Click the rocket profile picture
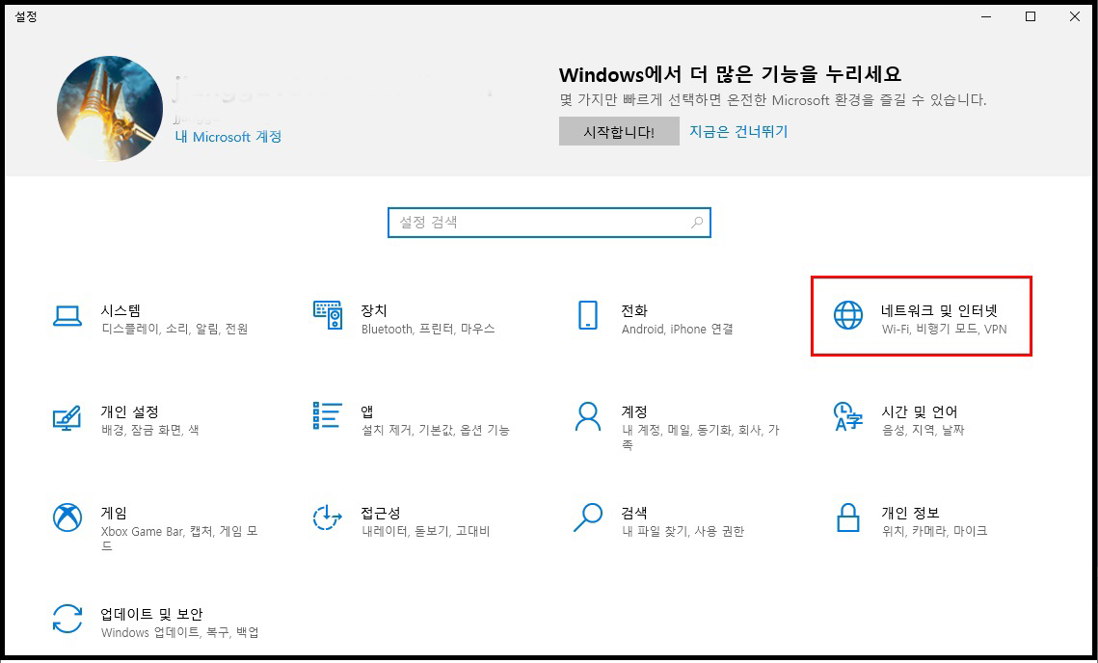 coord(110,109)
